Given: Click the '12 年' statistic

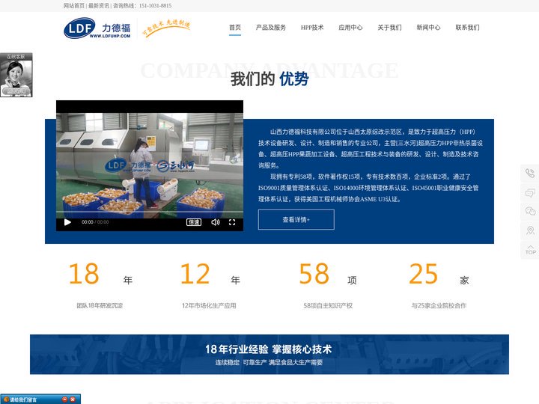Looking at the screenshot, I should [x=210, y=275].
